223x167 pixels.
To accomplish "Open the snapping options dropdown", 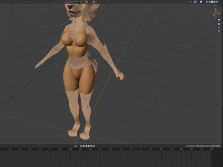I will [90, 2].
